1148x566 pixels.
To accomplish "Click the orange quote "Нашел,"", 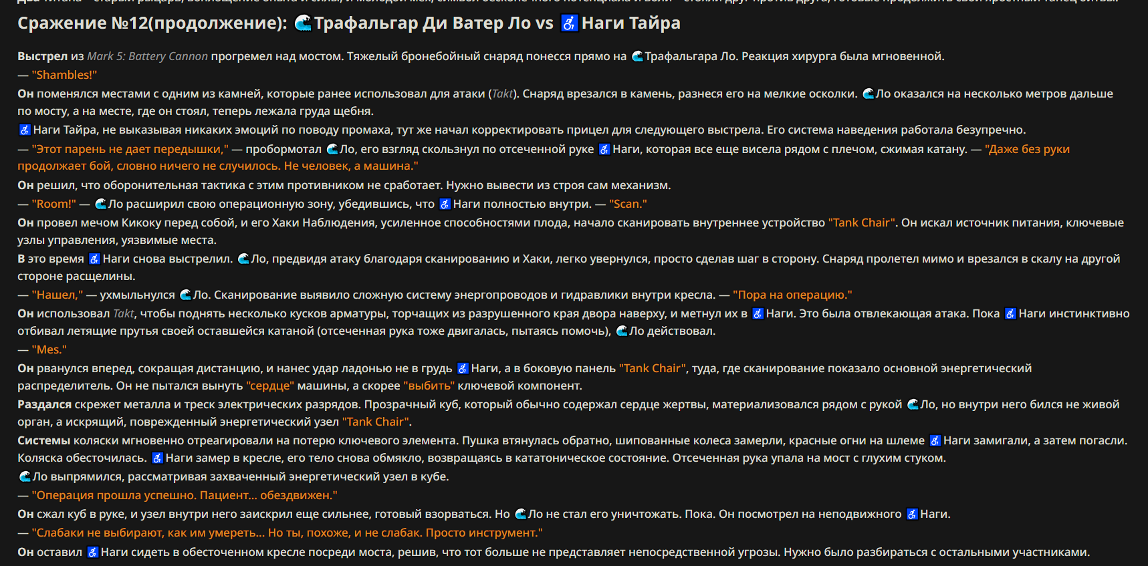I will (x=58, y=295).
